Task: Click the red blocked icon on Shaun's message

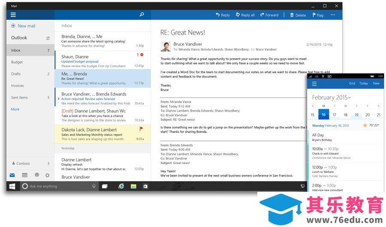Action: point(142,54)
